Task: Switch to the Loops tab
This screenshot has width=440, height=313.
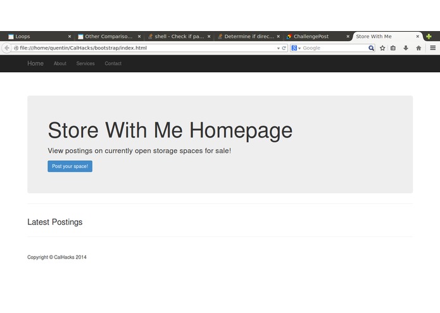Action: pos(38,37)
